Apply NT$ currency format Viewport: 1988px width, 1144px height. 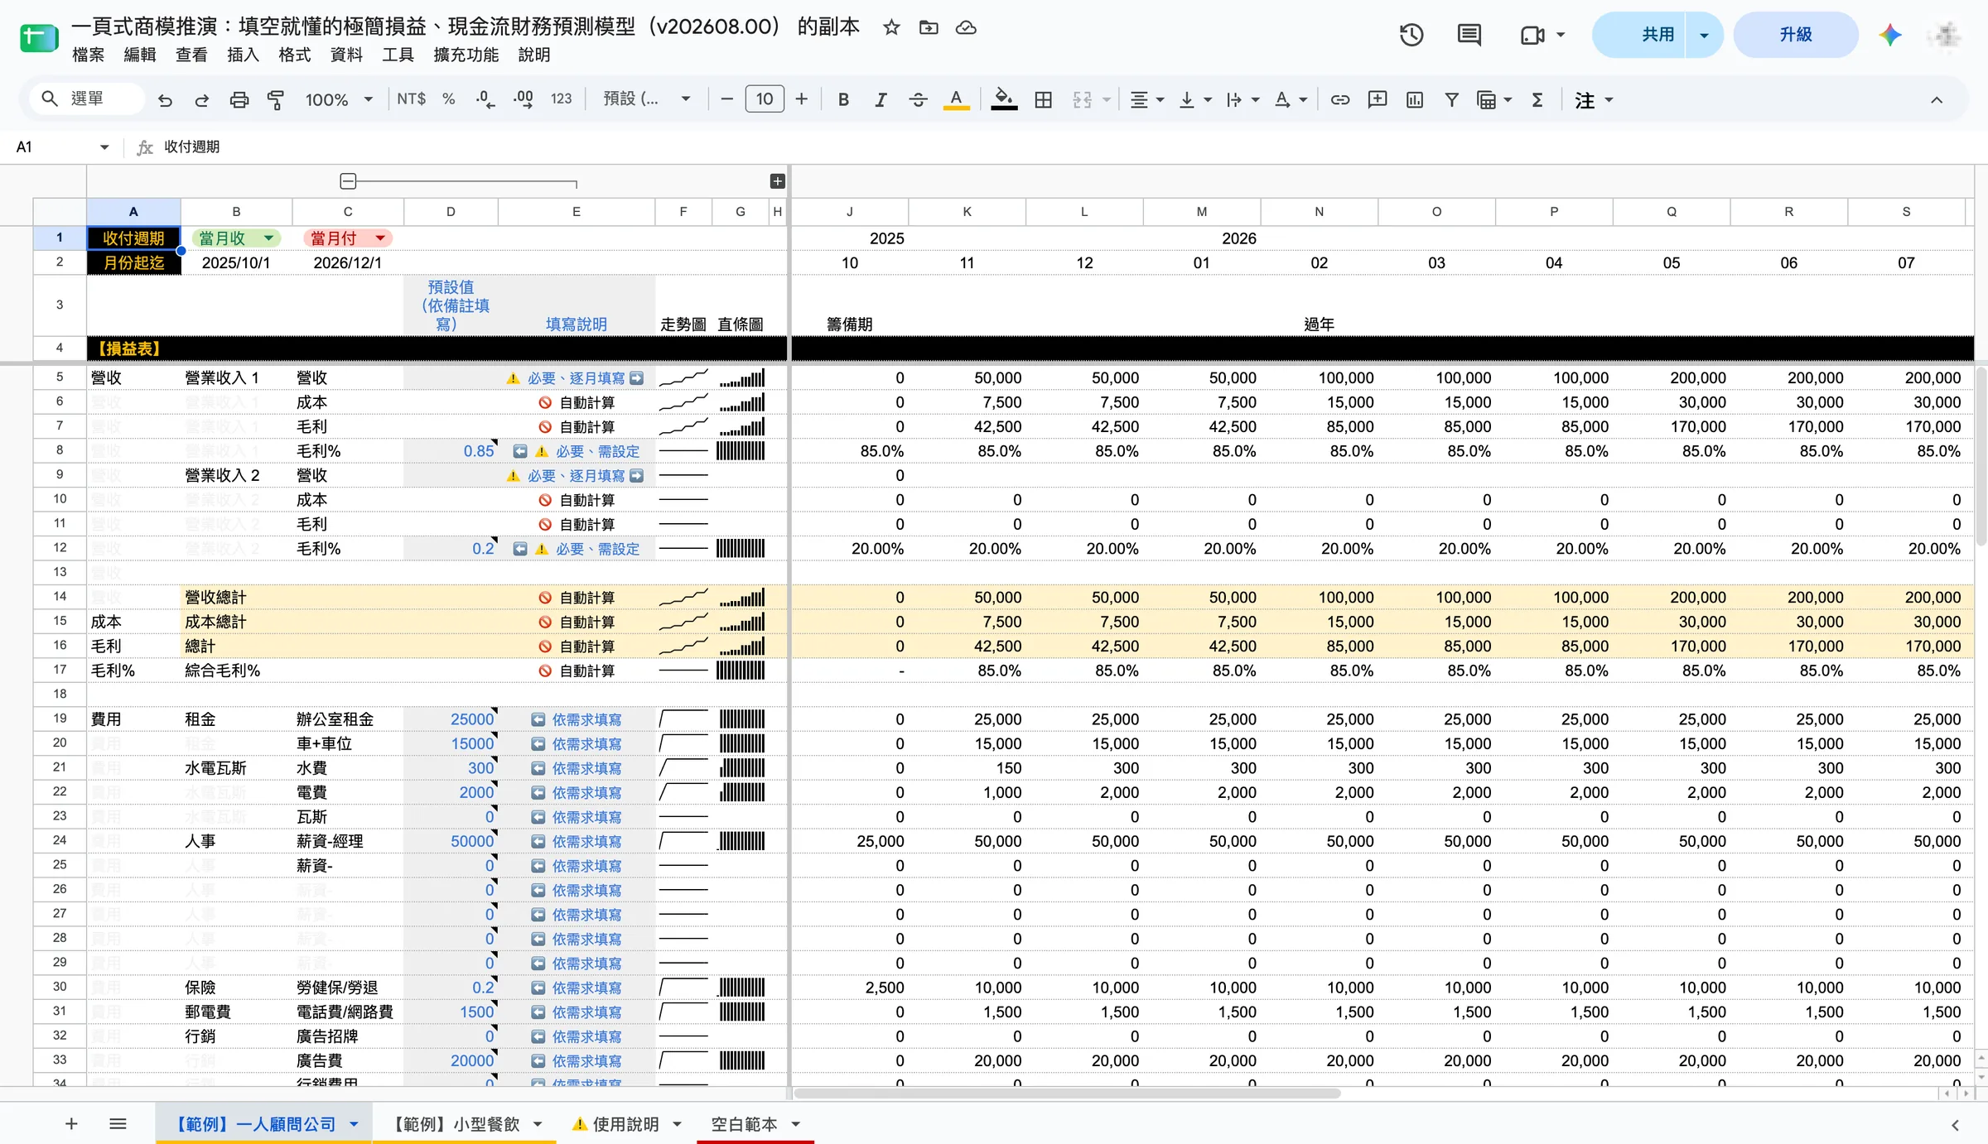tap(411, 99)
